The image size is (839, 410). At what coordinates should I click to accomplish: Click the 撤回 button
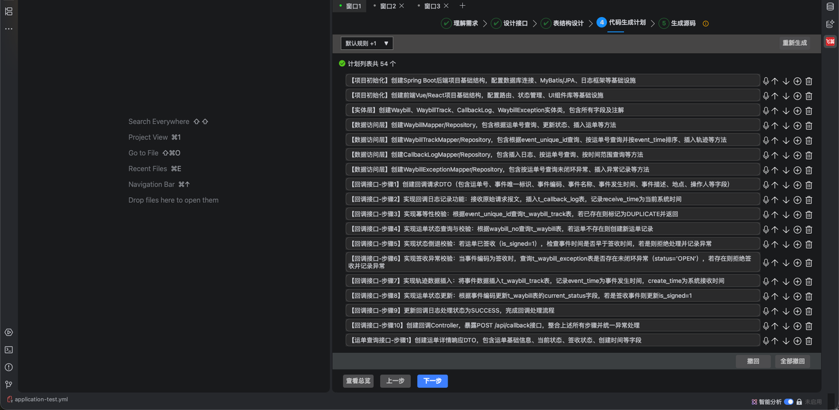click(753, 362)
